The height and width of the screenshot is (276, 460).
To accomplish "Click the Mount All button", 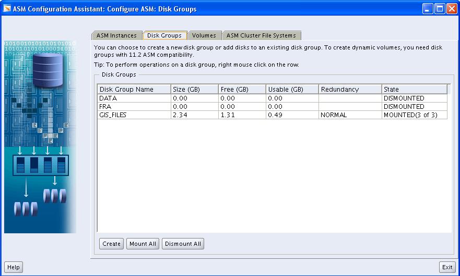I will (x=143, y=244).
